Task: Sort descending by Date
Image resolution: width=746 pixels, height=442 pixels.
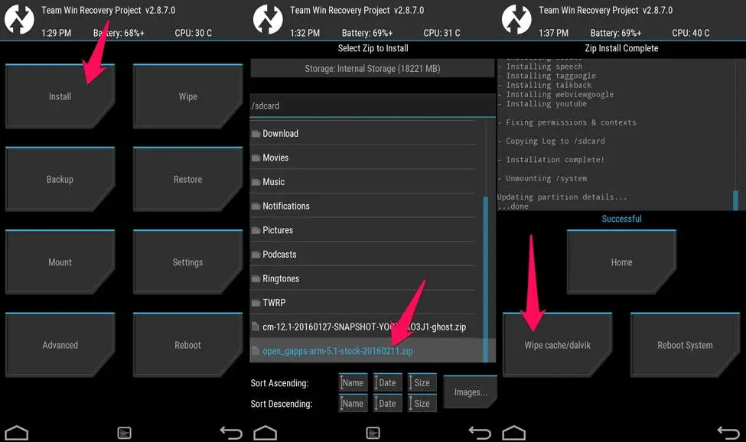Action: (x=388, y=404)
